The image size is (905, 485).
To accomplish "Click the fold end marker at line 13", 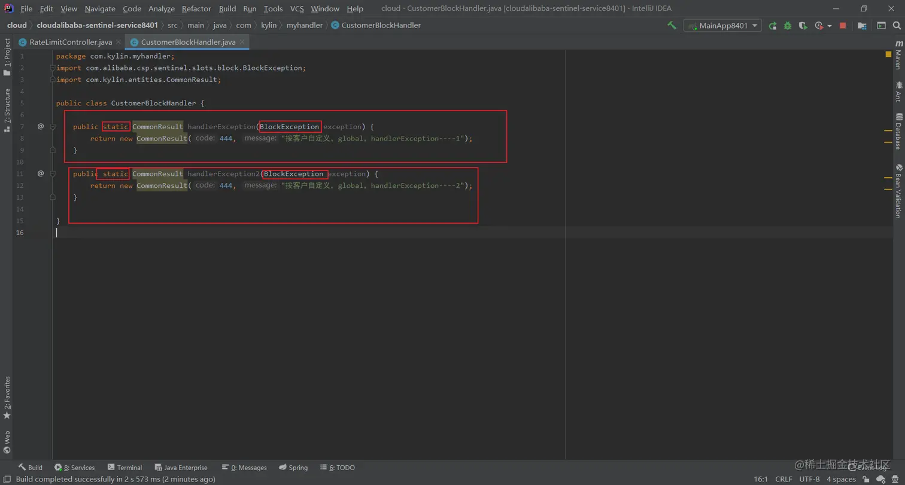I will pos(53,197).
